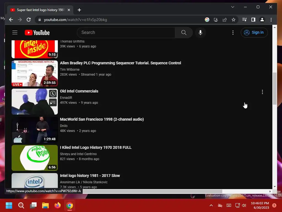Open the Google icon in the address bar
Image resolution: width=282 pixels, height=212 pixels.
pos(207,20)
